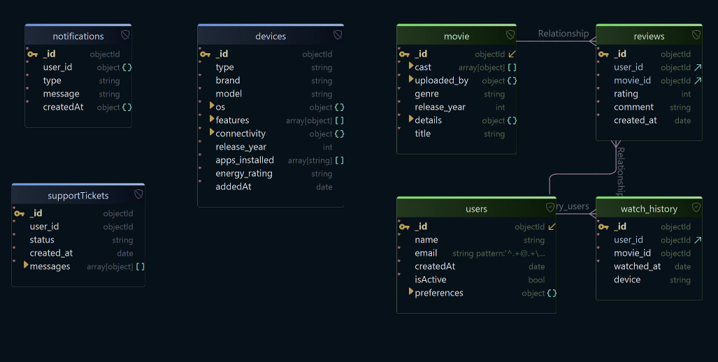Click the shield icon on supportTickets table
This screenshot has height=362, width=718.
(138, 194)
